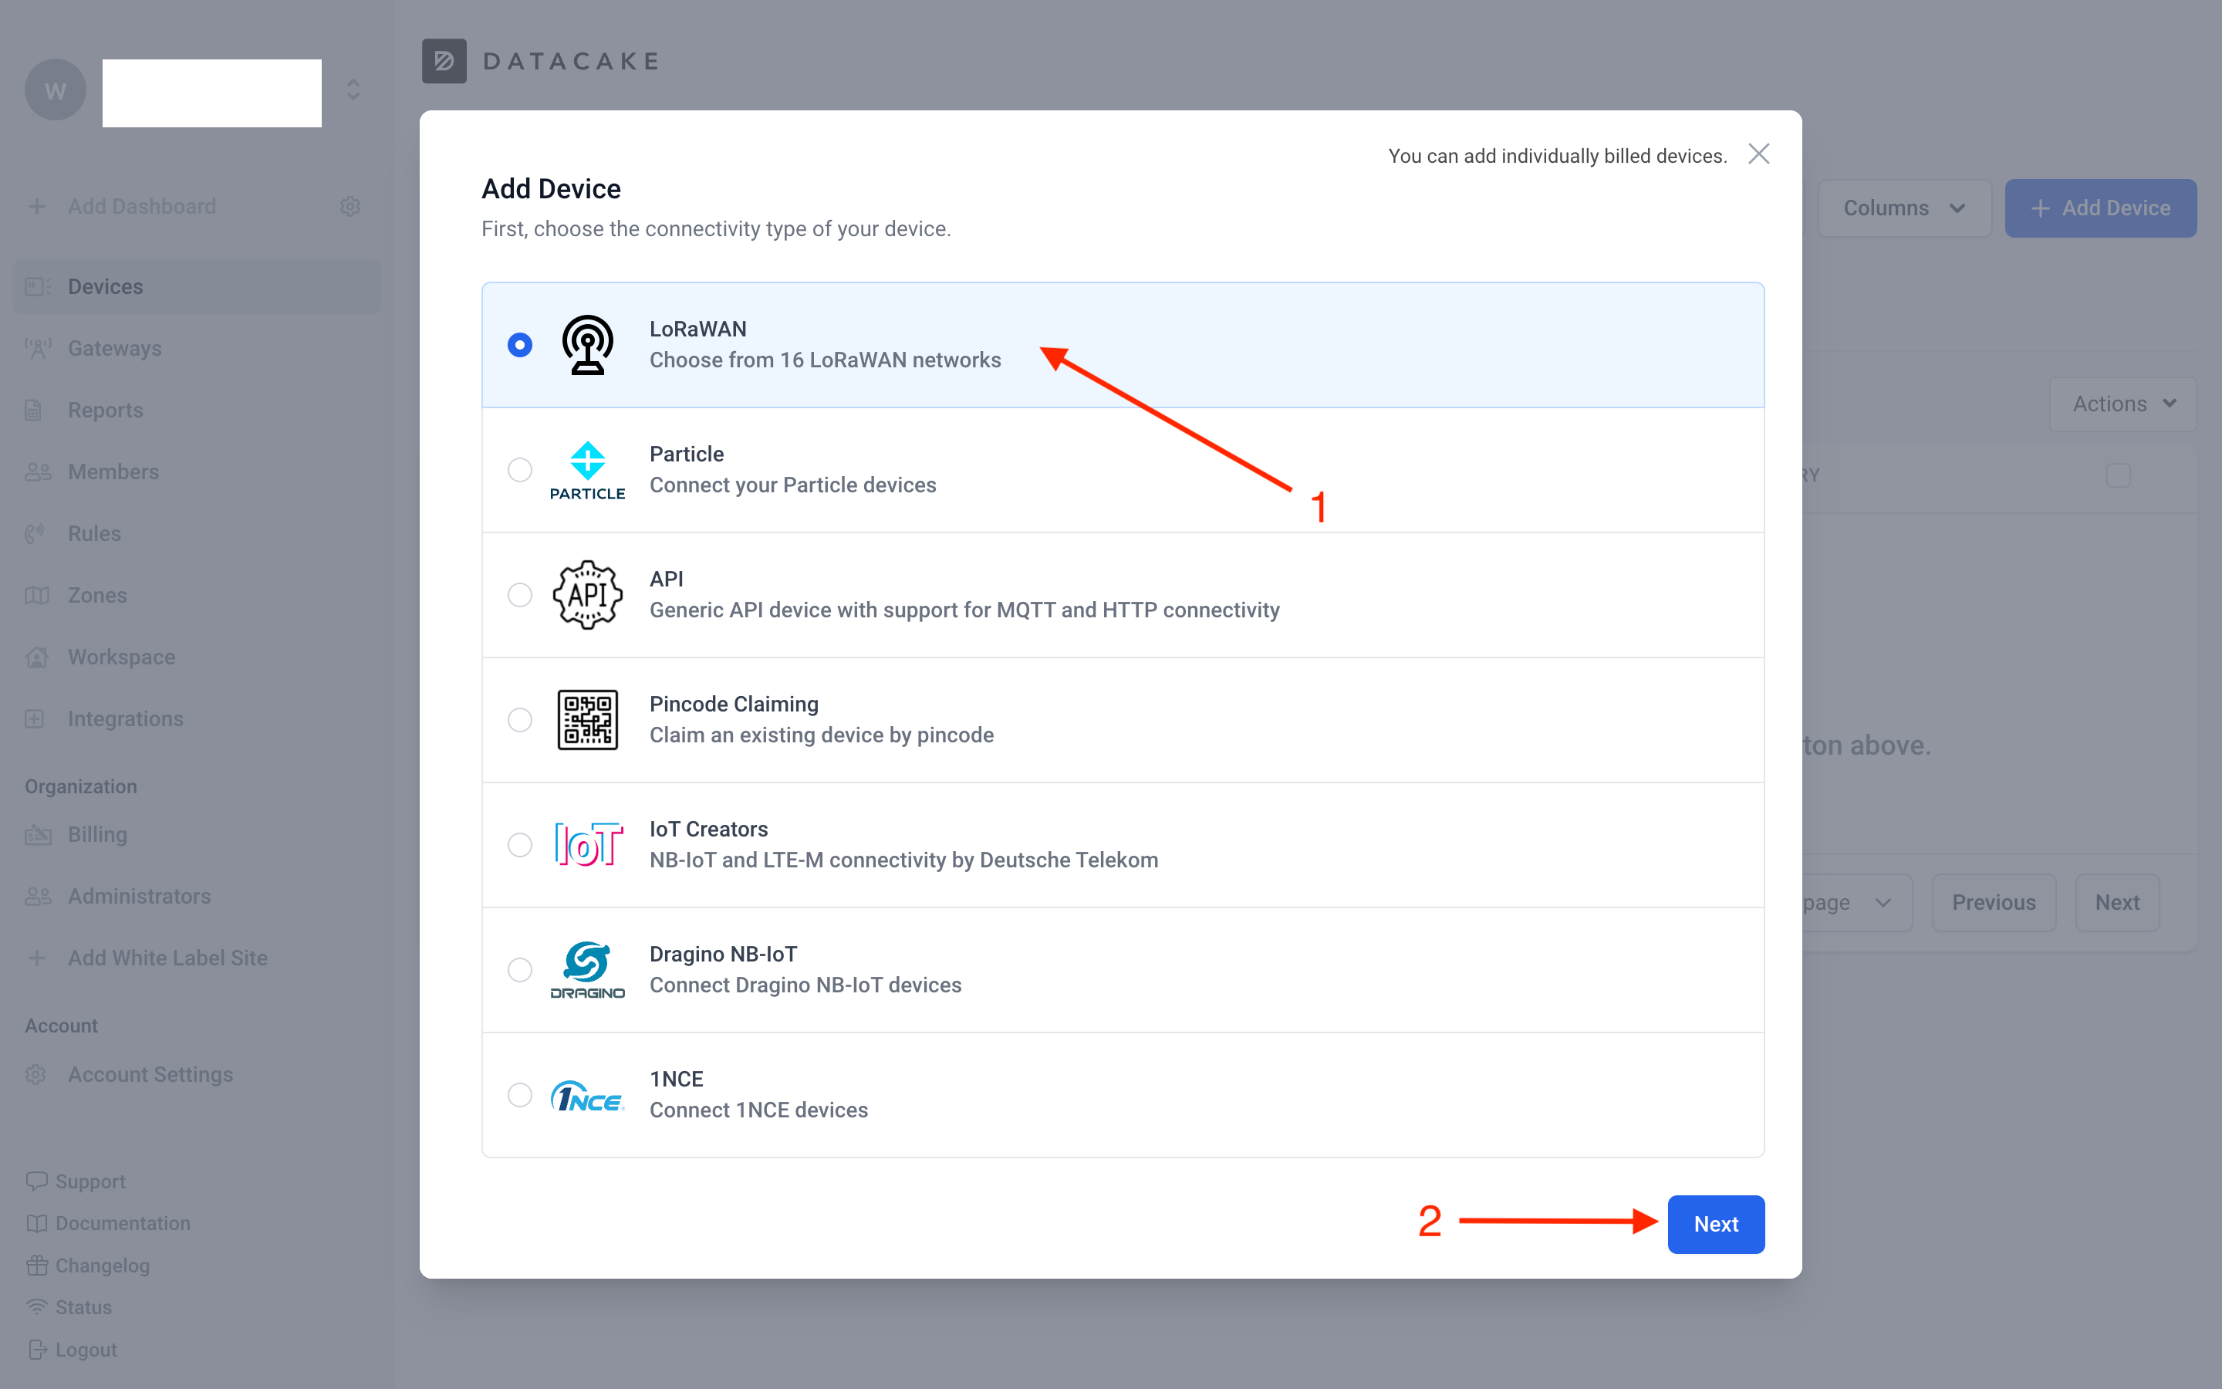Image resolution: width=2222 pixels, height=1389 pixels.
Task: Select the Particle radio button
Action: (520, 469)
